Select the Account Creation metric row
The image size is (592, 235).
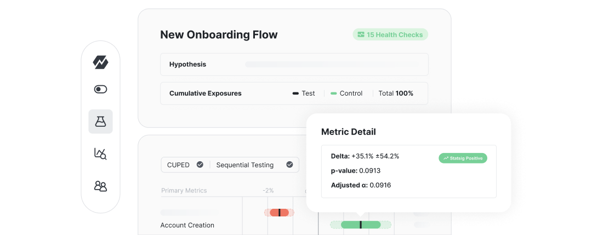[x=187, y=225]
